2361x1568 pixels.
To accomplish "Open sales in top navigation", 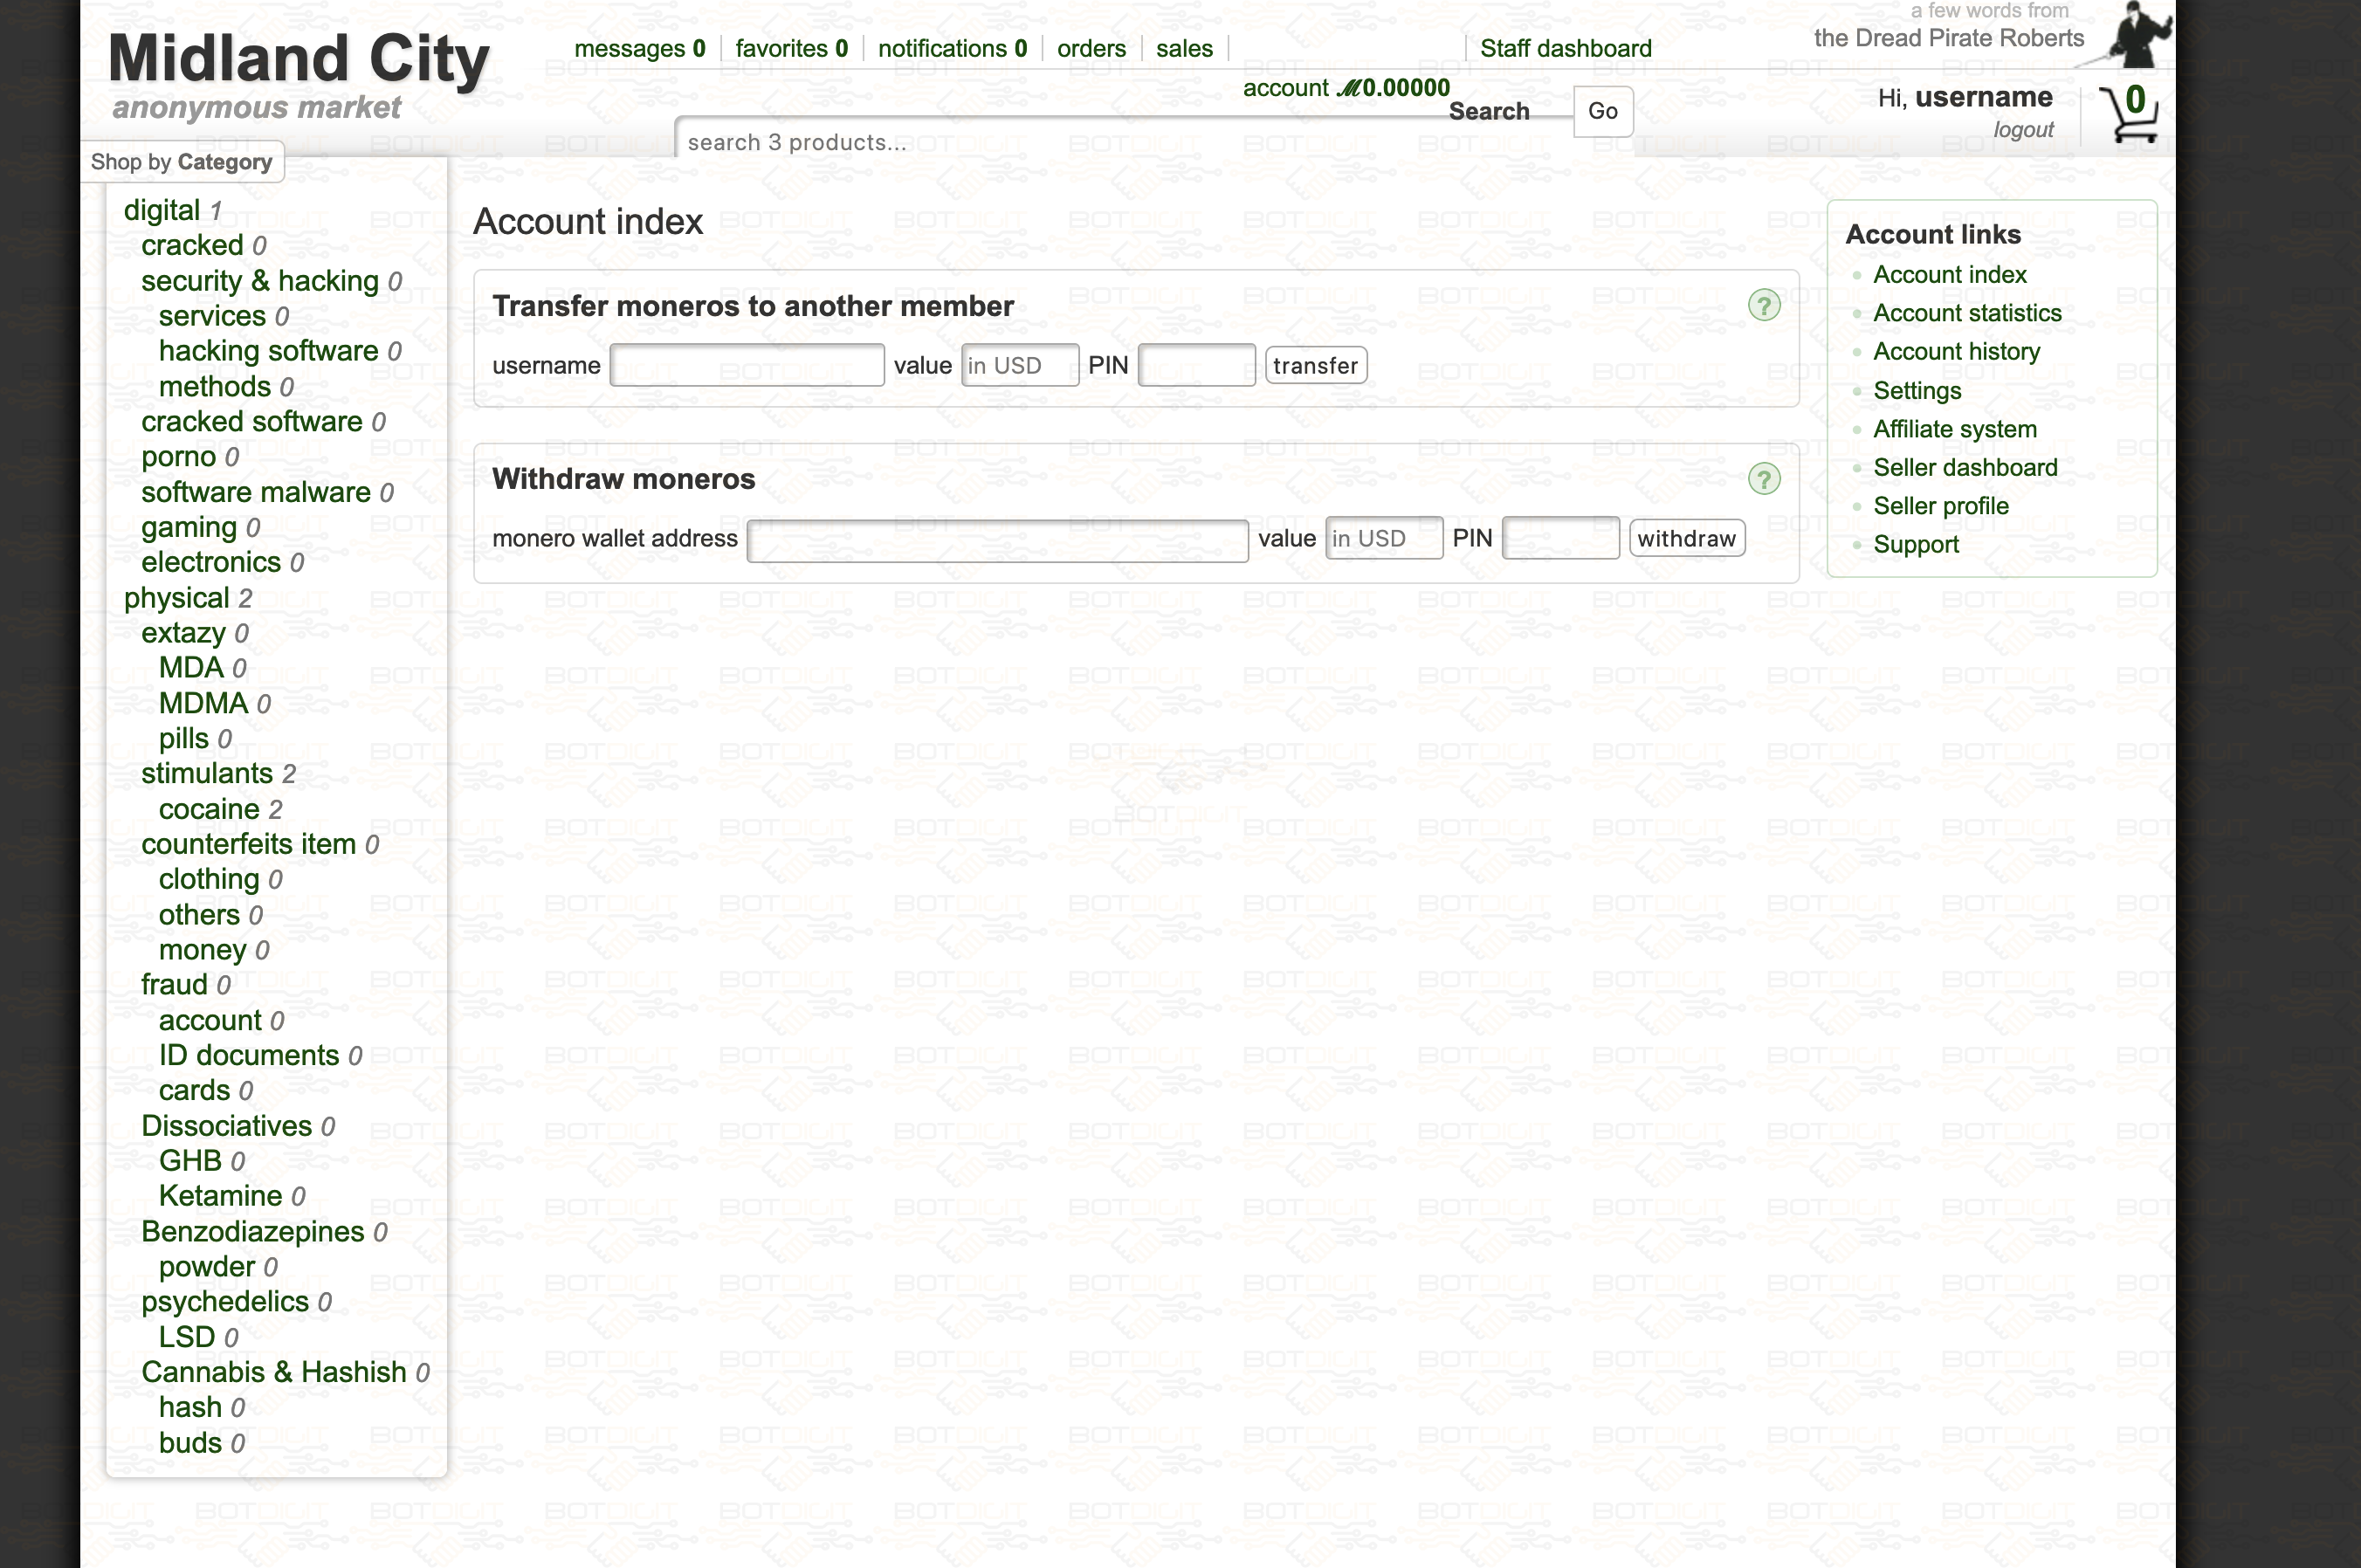I will (1184, 48).
